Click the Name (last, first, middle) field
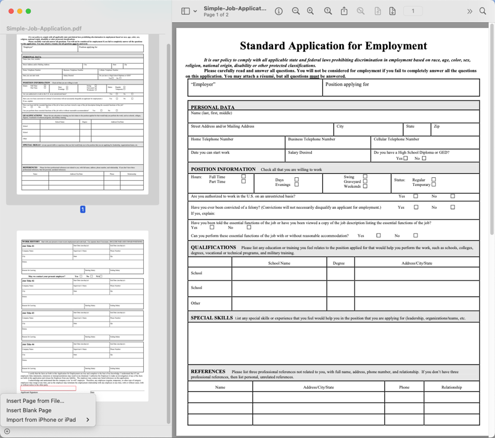 coord(334,116)
